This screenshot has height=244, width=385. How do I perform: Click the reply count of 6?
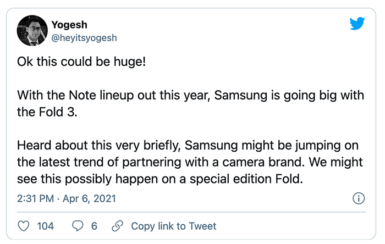(x=94, y=226)
